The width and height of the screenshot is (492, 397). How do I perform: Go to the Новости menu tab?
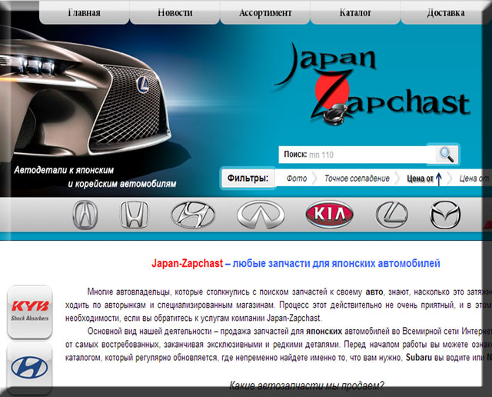pos(175,13)
